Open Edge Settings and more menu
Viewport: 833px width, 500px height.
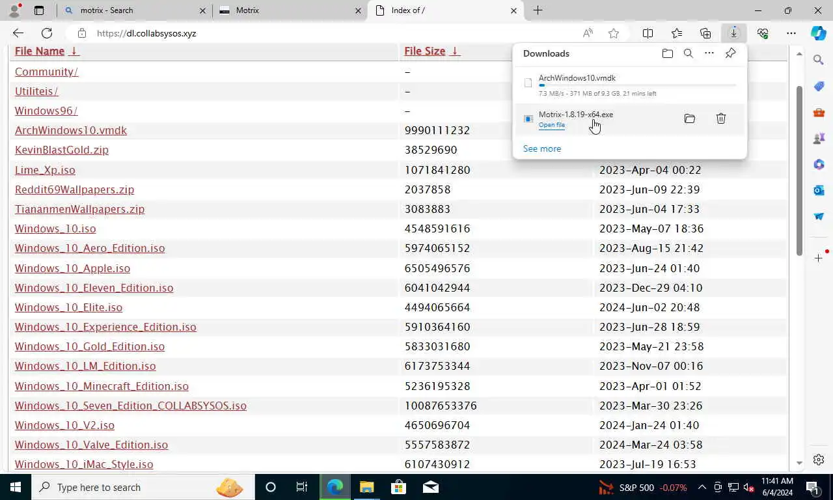click(791, 33)
